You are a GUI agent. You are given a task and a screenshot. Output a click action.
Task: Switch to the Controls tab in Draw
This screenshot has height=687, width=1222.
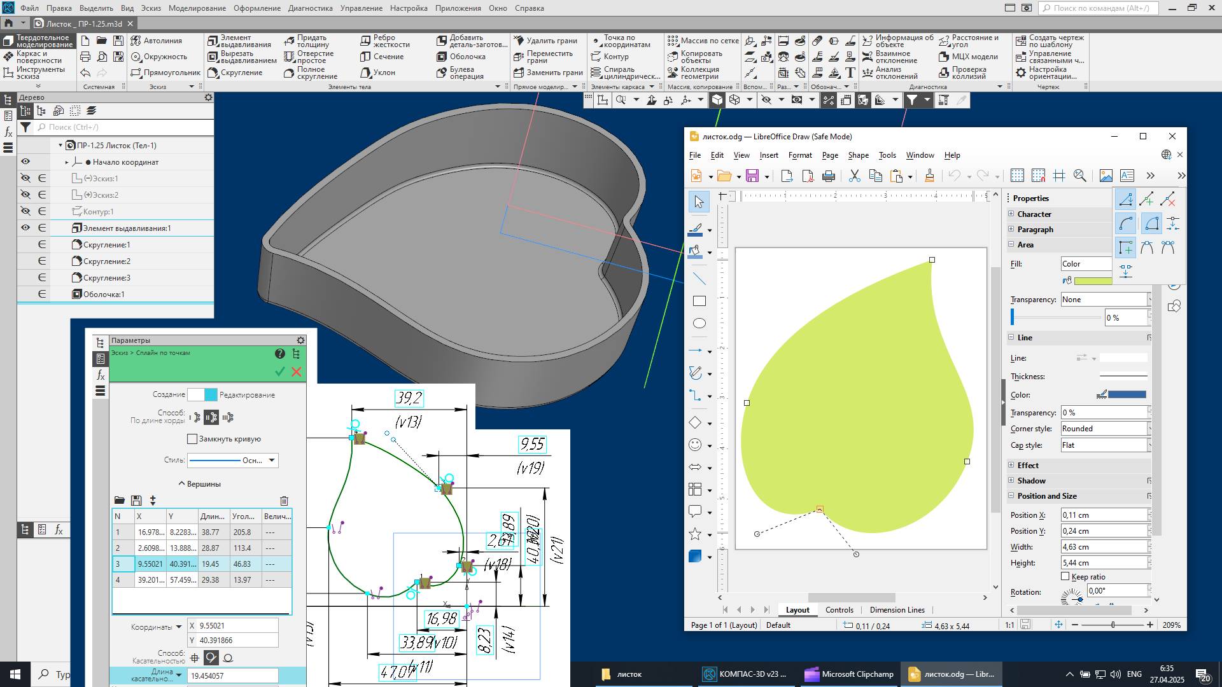click(839, 609)
